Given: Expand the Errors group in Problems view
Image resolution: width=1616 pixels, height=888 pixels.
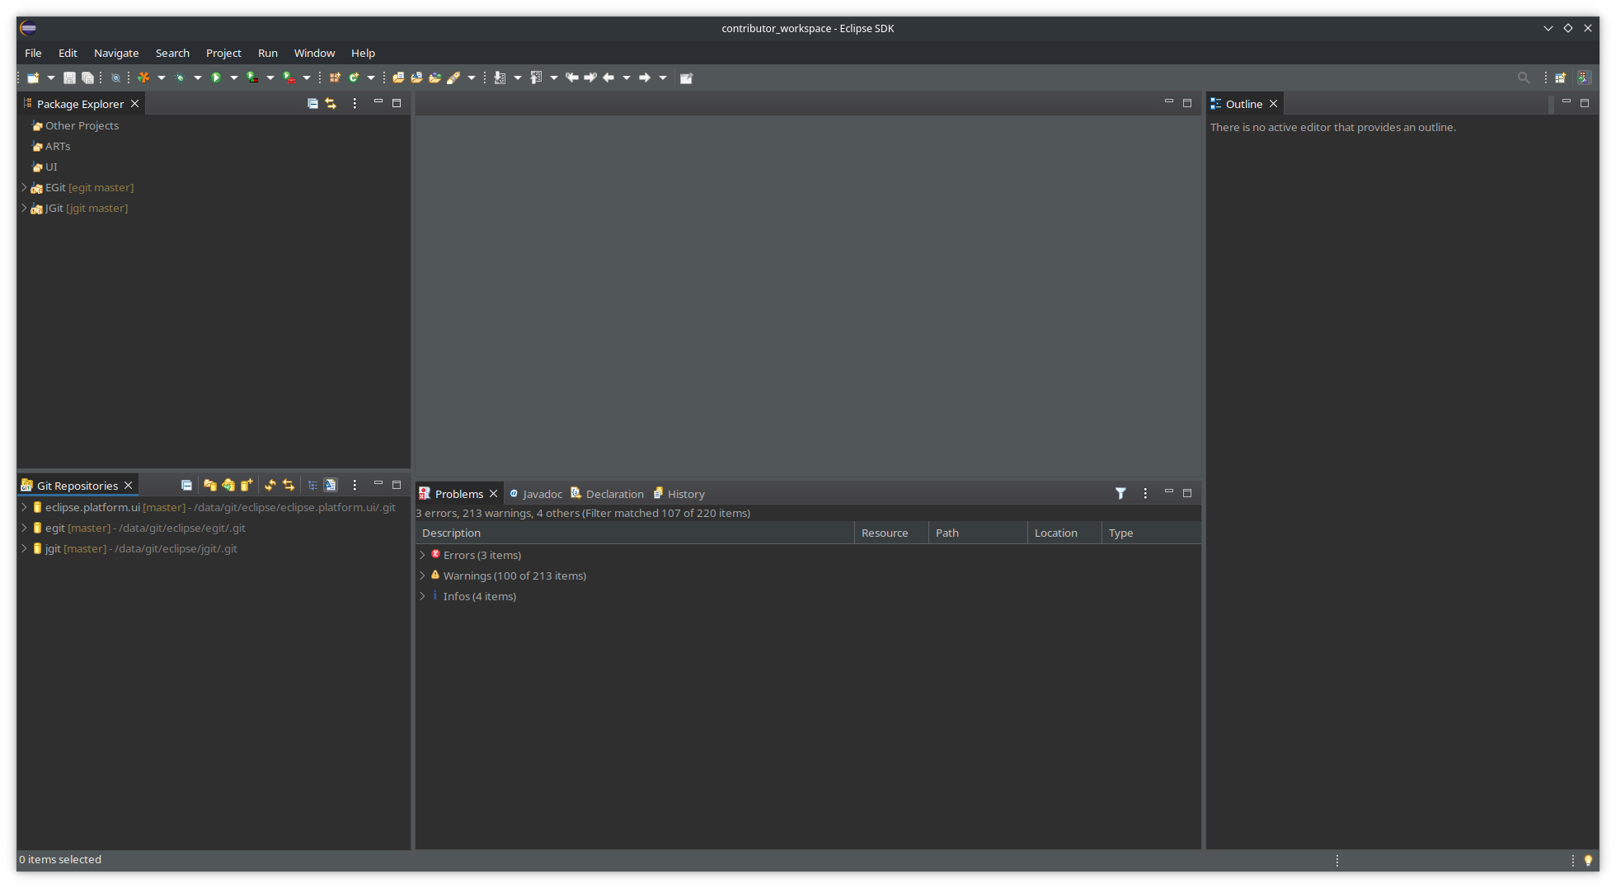Looking at the screenshot, I should coord(422,555).
